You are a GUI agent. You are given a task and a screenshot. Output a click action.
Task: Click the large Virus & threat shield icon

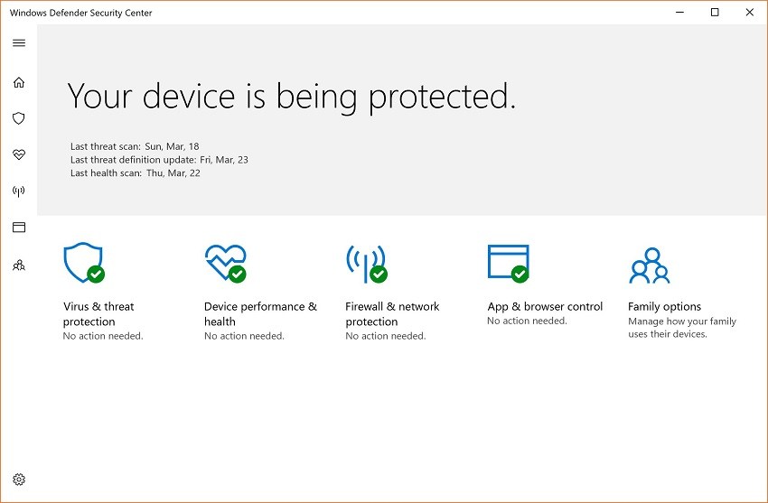coord(83,263)
